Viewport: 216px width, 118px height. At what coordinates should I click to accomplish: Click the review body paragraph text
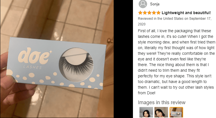click(x=176, y=62)
